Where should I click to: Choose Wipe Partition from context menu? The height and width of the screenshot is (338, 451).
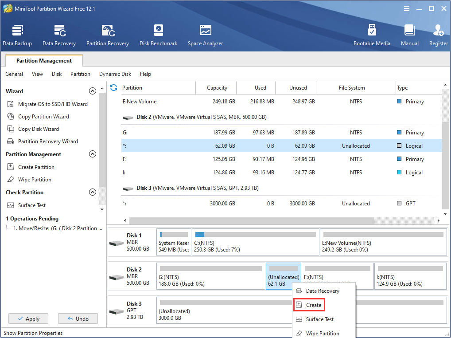[x=324, y=333]
